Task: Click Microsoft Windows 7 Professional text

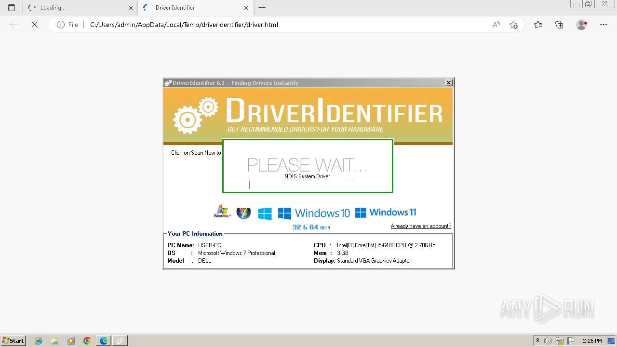Action: tap(237, 253)
